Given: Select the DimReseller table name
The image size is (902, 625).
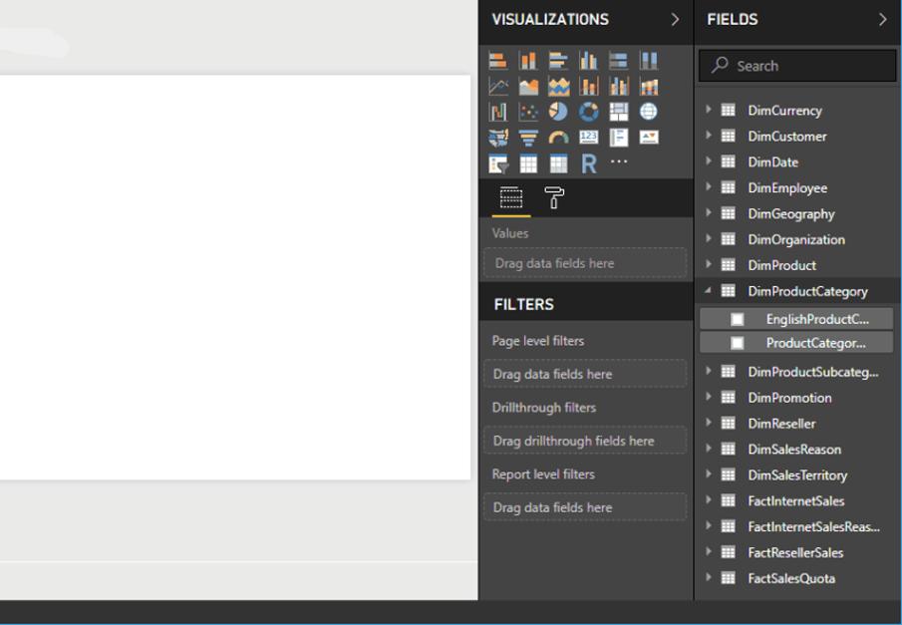Looking at the screenshot, I should (x=781, y=425).
